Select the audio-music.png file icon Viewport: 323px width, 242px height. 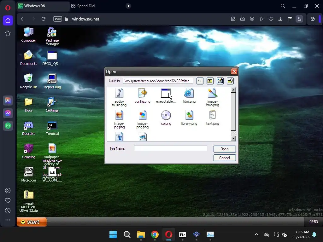pyautogui.click(x=119, y=93)
